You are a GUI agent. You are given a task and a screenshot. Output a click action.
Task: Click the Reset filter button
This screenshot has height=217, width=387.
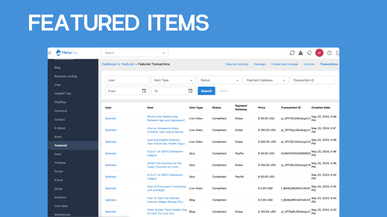click(x=224, y=91)
